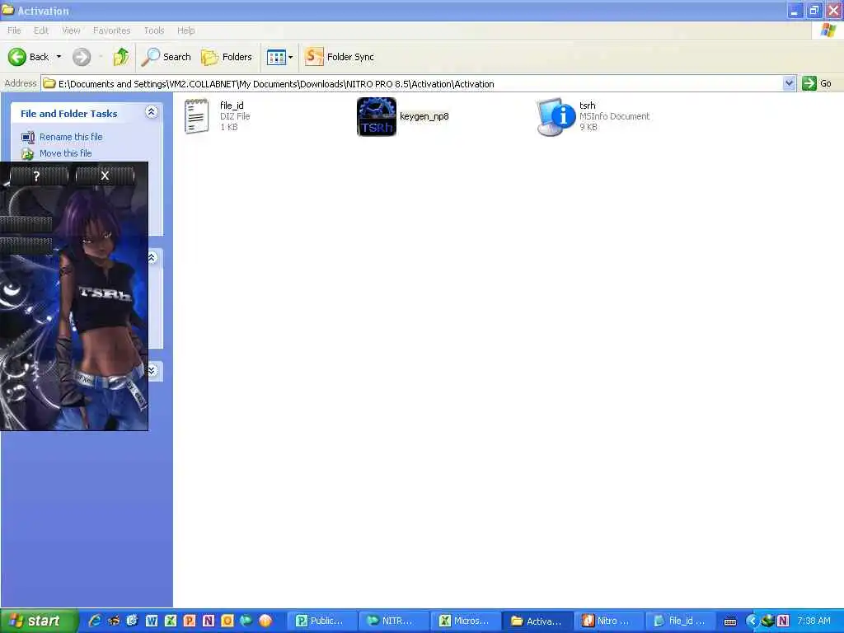Click the Back navigation button

(29, 57)
